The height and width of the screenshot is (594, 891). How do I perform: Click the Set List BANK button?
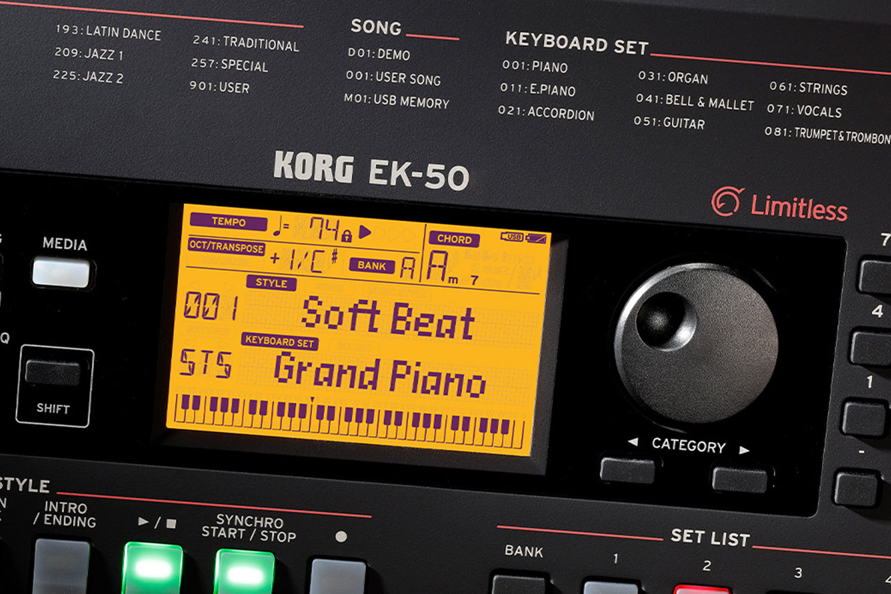[x=520, y=583]
